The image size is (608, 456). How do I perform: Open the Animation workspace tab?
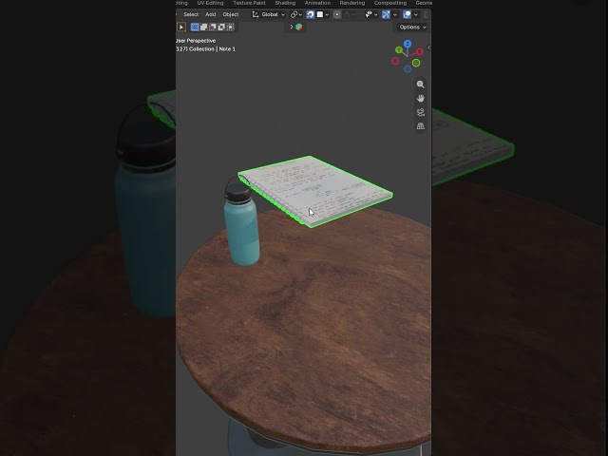coord(317,3)
